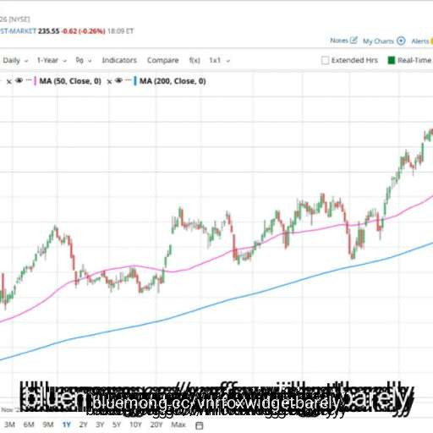Hide the MA 200 line with eye icon
The image size is (433, 433).
point(119,81)
